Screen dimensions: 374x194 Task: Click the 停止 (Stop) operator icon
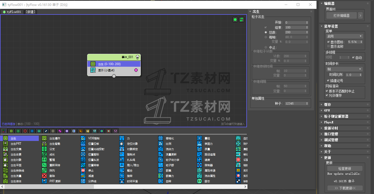coord(83,170)
